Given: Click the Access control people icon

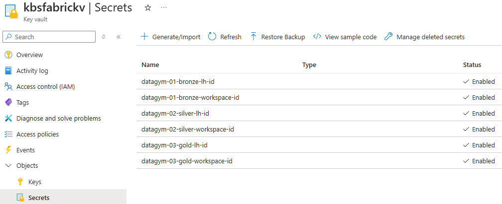Looking at the screenshot, I should click(8, 86).
